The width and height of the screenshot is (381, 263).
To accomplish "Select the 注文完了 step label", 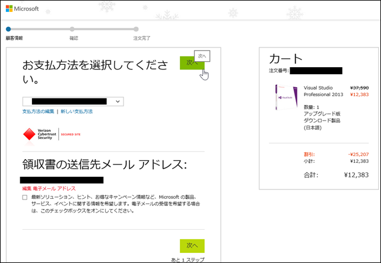I will coord(142,38).
